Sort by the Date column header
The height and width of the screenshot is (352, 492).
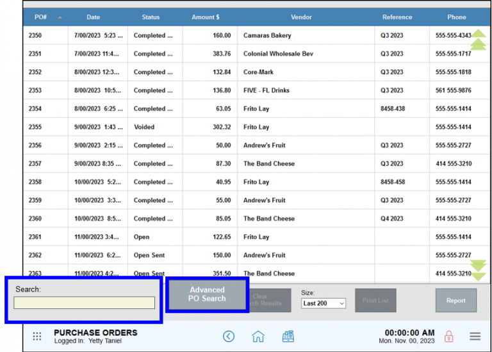93,17
